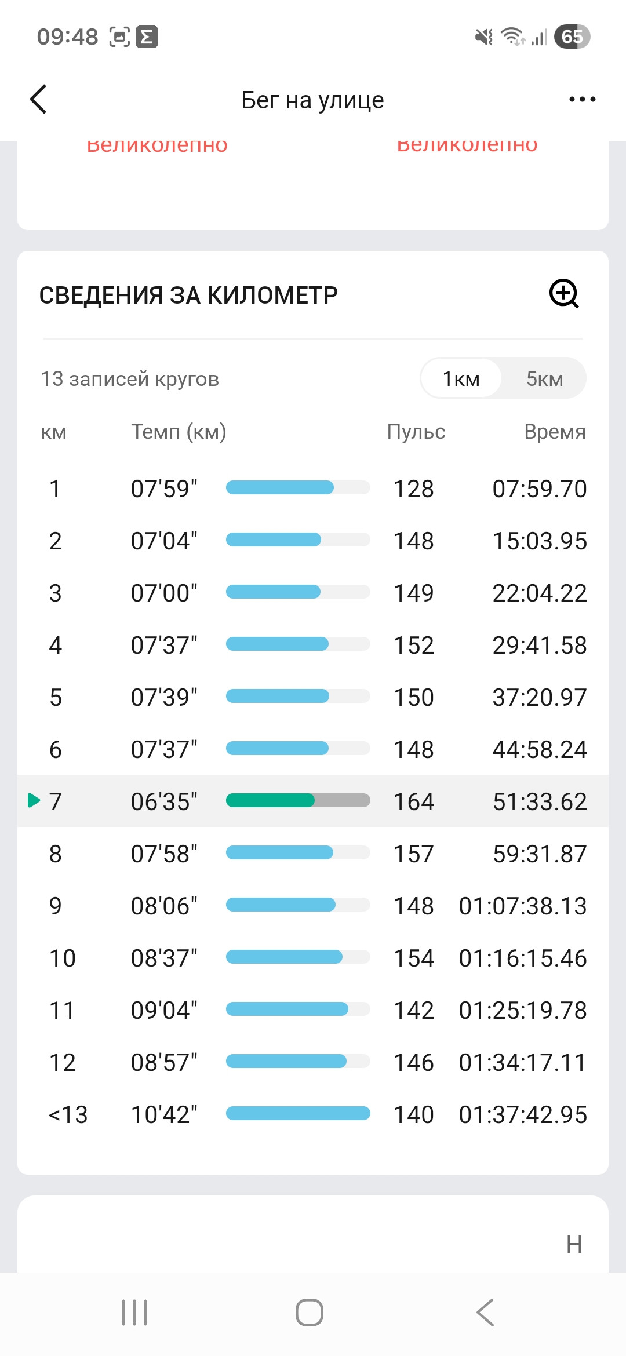
Task: Select the lap 7 row with pace 06'35"
Action: click(x=313, y=801)
